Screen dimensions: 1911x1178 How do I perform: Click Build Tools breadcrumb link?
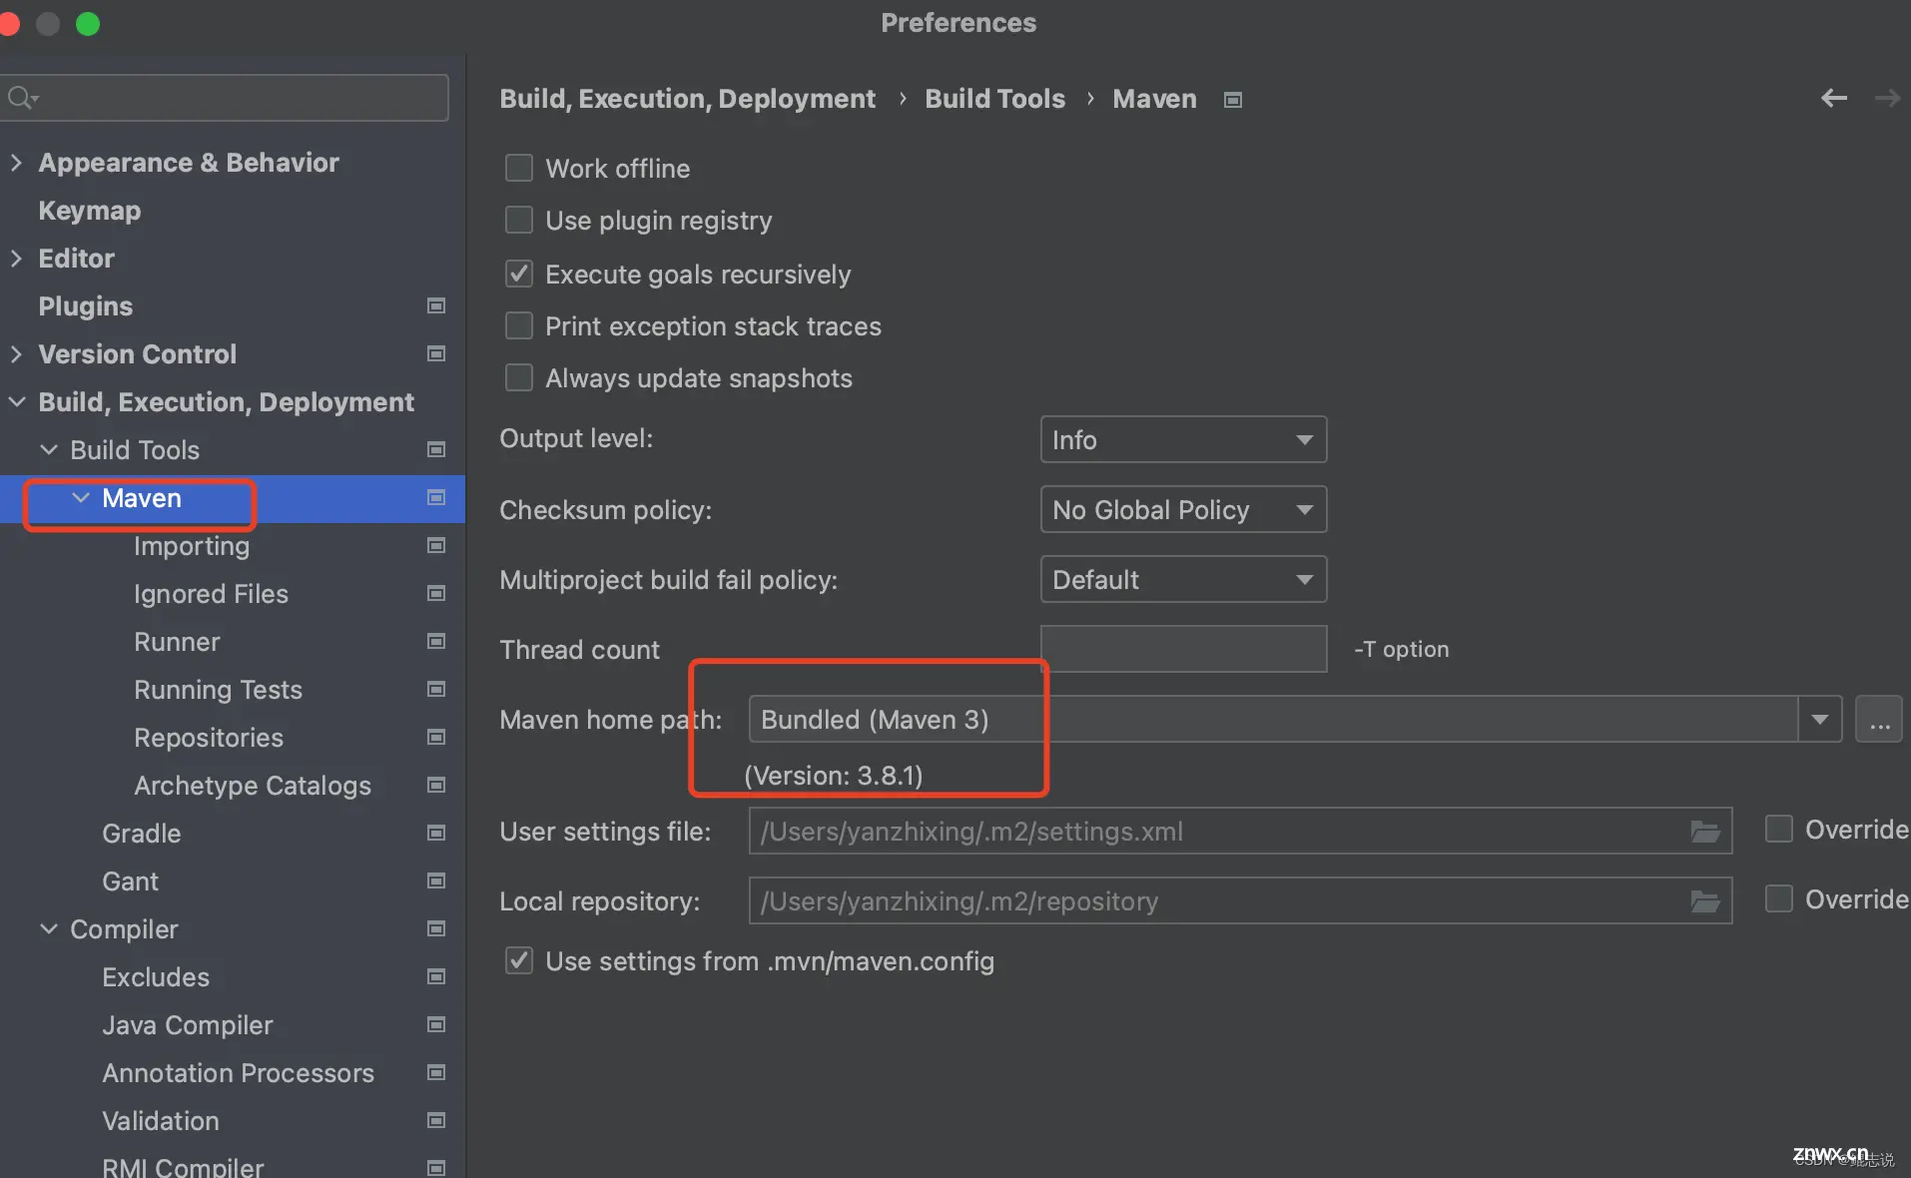point(994,99)
